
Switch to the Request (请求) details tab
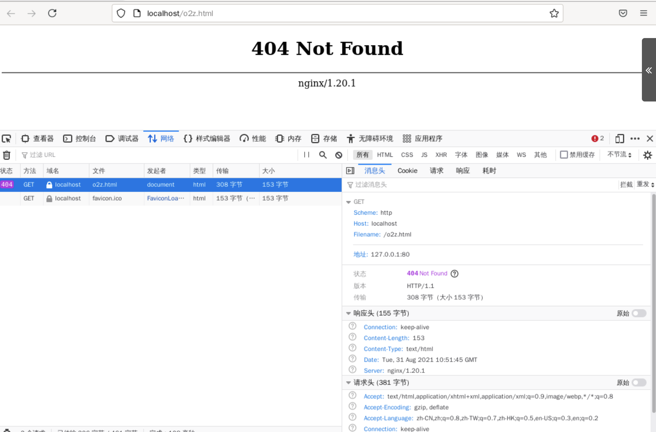pos(436,171)
